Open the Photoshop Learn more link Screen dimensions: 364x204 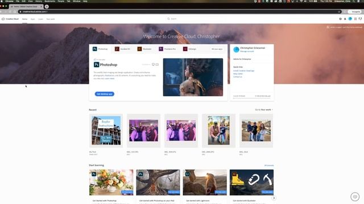(x=110, y=79)
